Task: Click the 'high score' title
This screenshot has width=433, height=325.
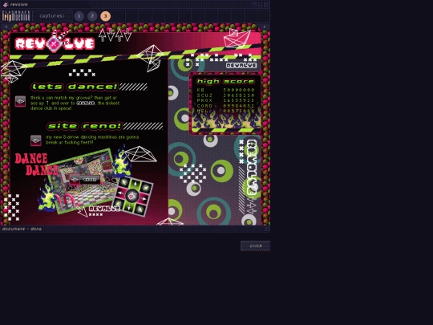Action: tap(225, 81)
